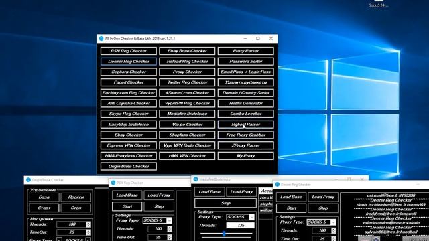Click Старт in Origin Brute Checker

[44, 208]
